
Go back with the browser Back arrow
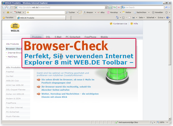click(4, 7)
